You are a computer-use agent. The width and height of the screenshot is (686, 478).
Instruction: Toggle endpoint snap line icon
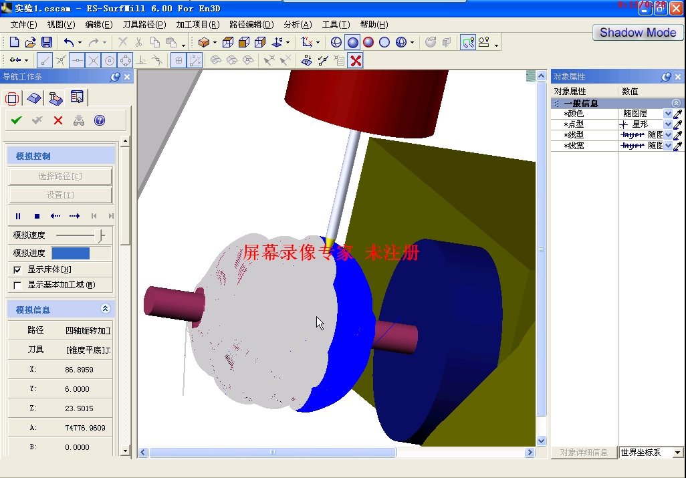click(45, 60)
